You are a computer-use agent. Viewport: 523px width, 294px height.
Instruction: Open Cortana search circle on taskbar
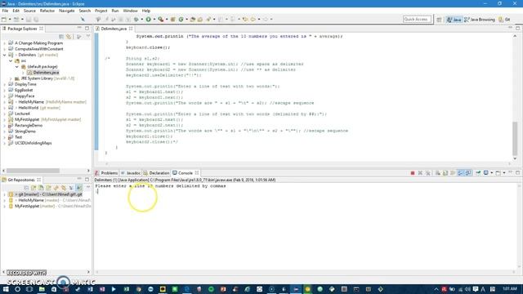pos(17,289)
